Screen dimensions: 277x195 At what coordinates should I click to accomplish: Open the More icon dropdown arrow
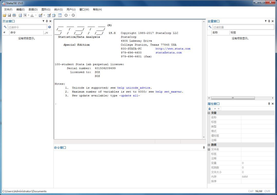(70, 15)
